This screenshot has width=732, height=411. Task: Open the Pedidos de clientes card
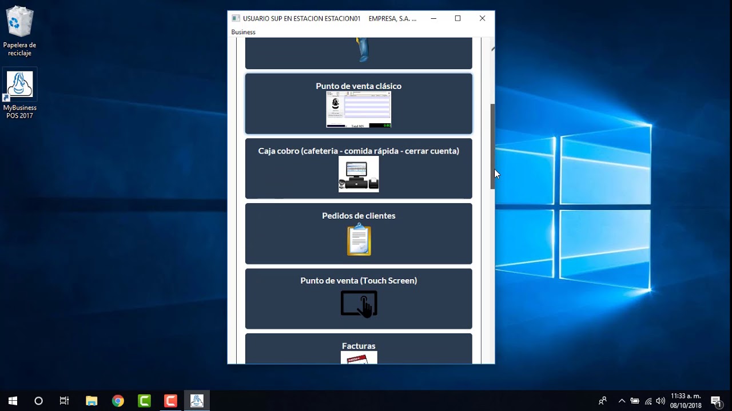[x=359, y=233]
